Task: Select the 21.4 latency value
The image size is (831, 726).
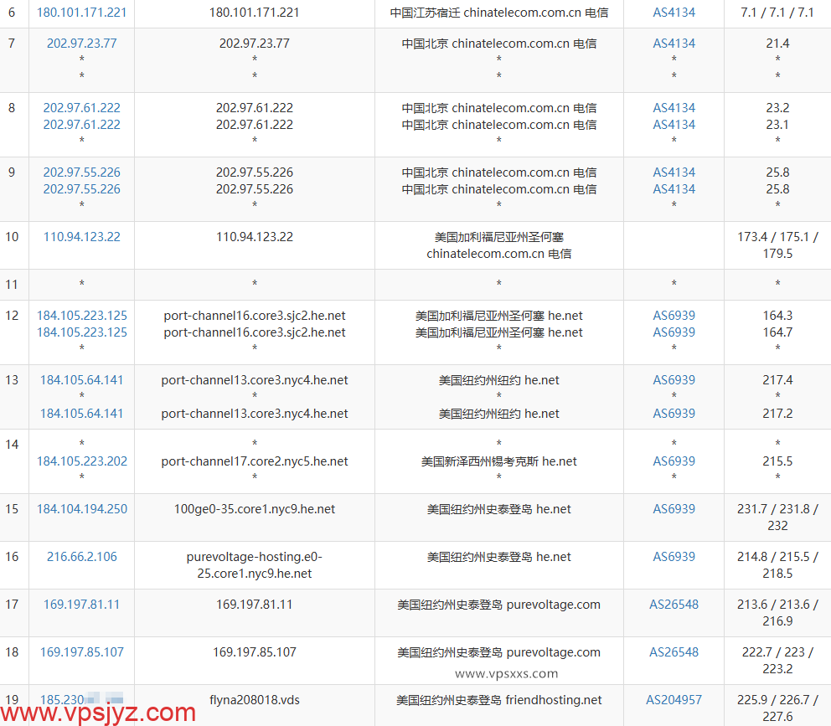Action: pyautogui.click(x=777, y=43)
